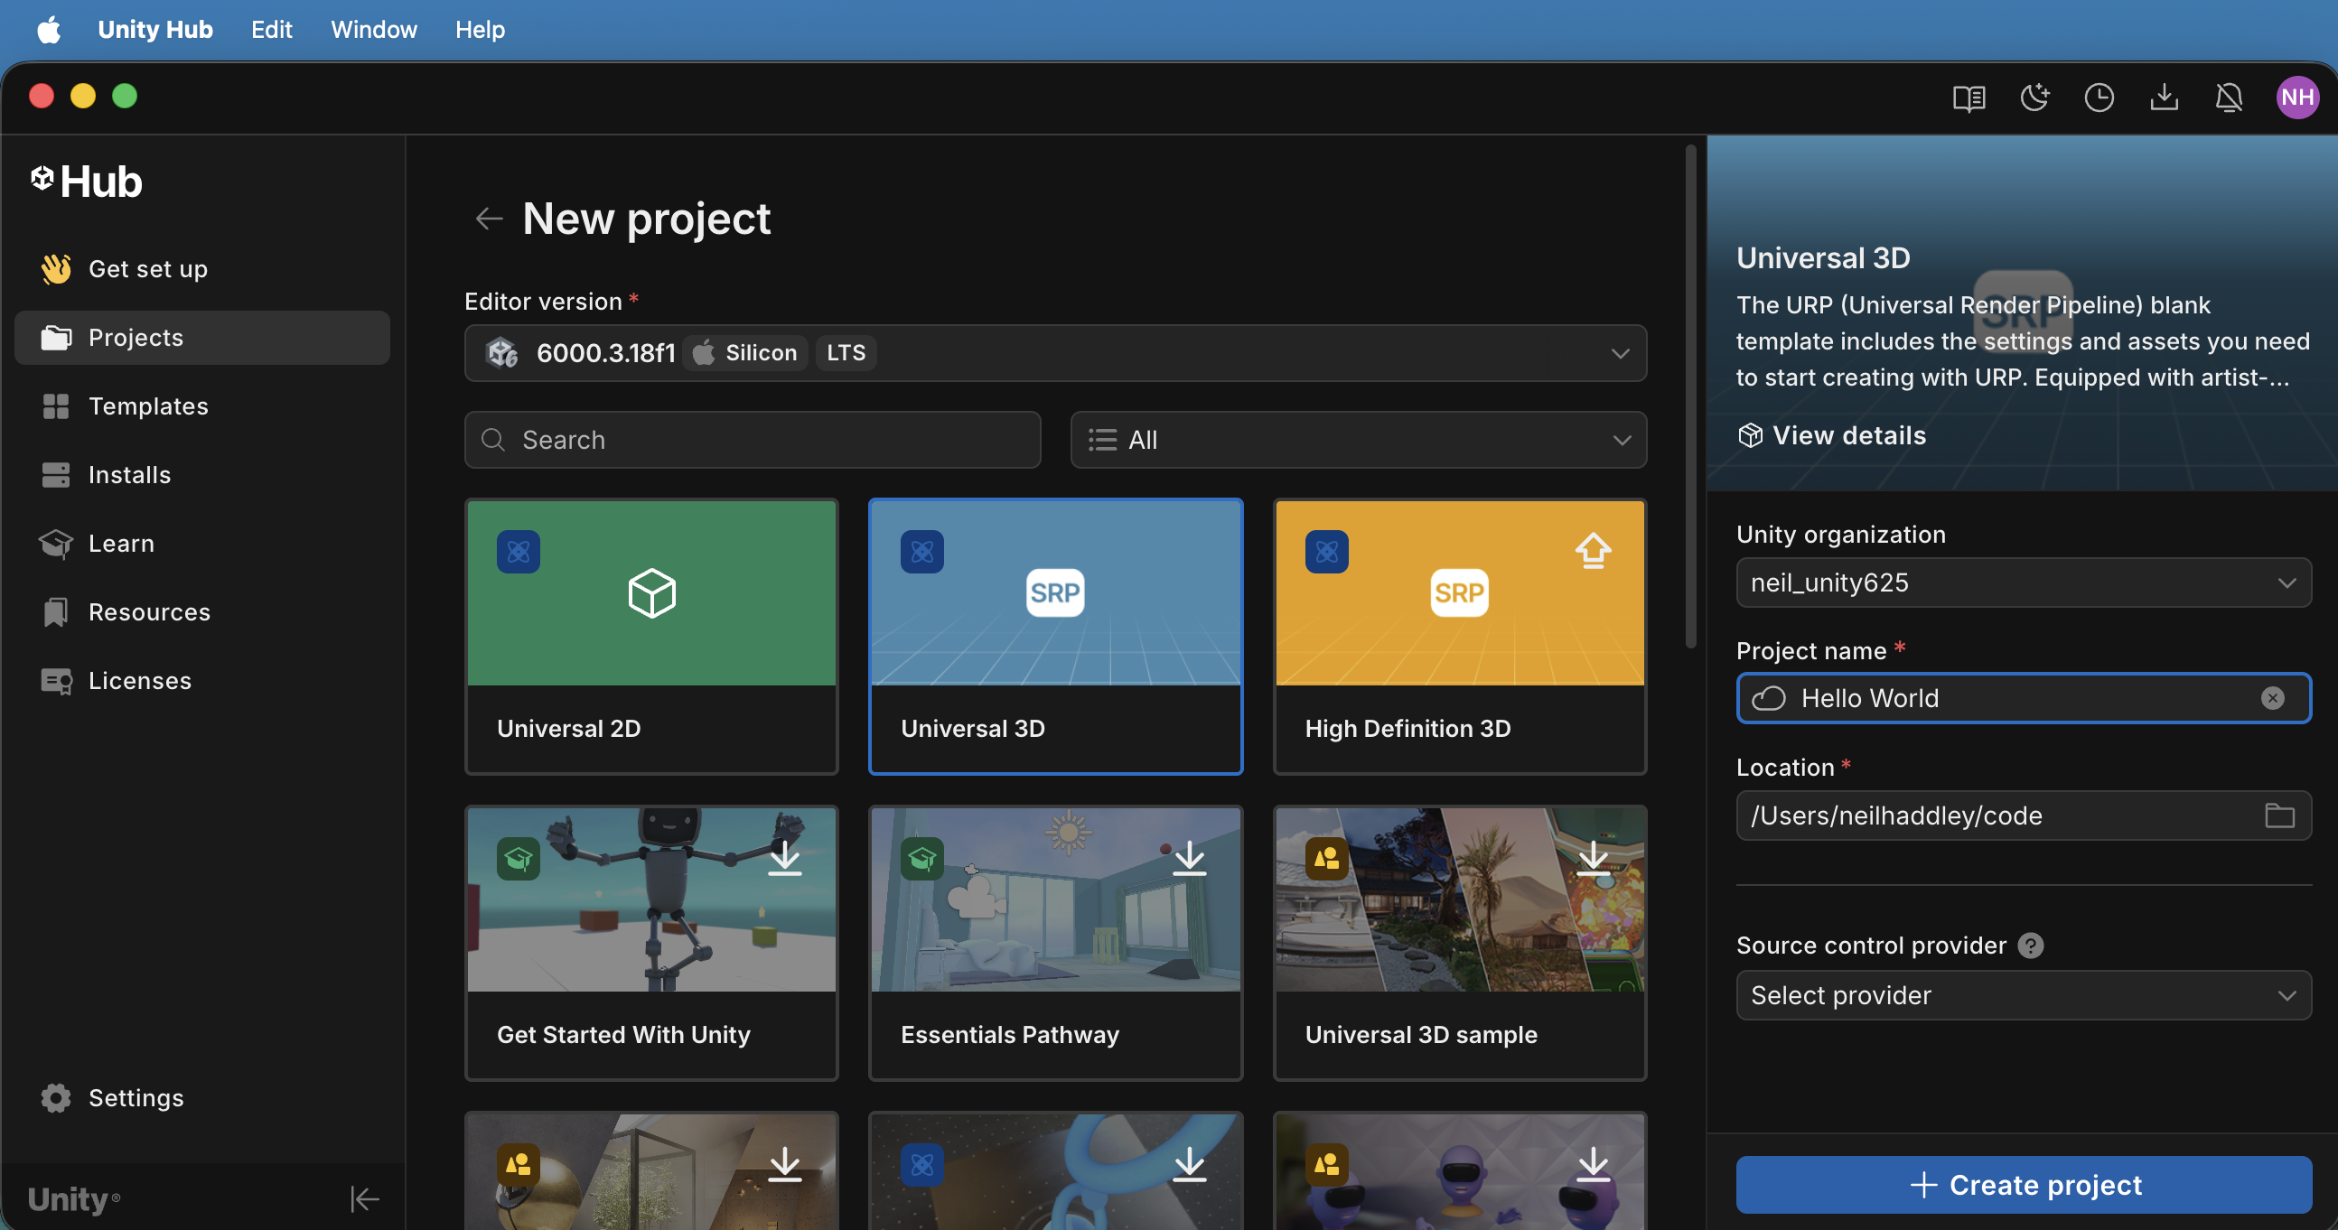
Task: Click the LTS tag in Editor version
Action: coord(846,353)
